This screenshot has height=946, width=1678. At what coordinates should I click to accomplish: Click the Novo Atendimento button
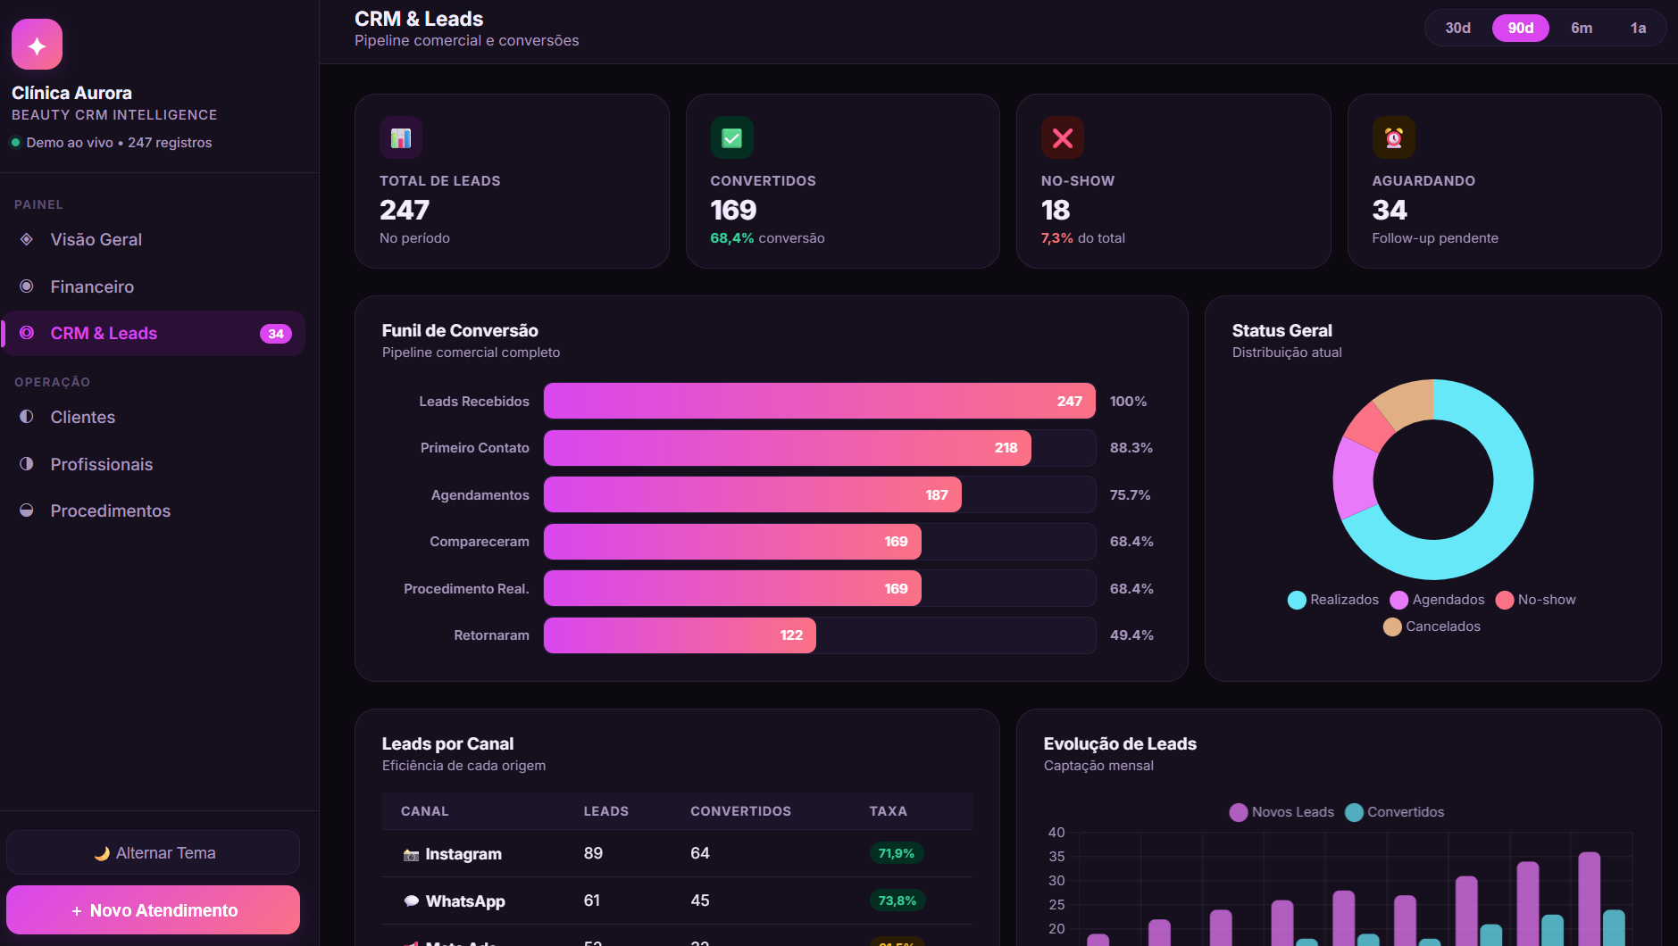tap(153, 910)
